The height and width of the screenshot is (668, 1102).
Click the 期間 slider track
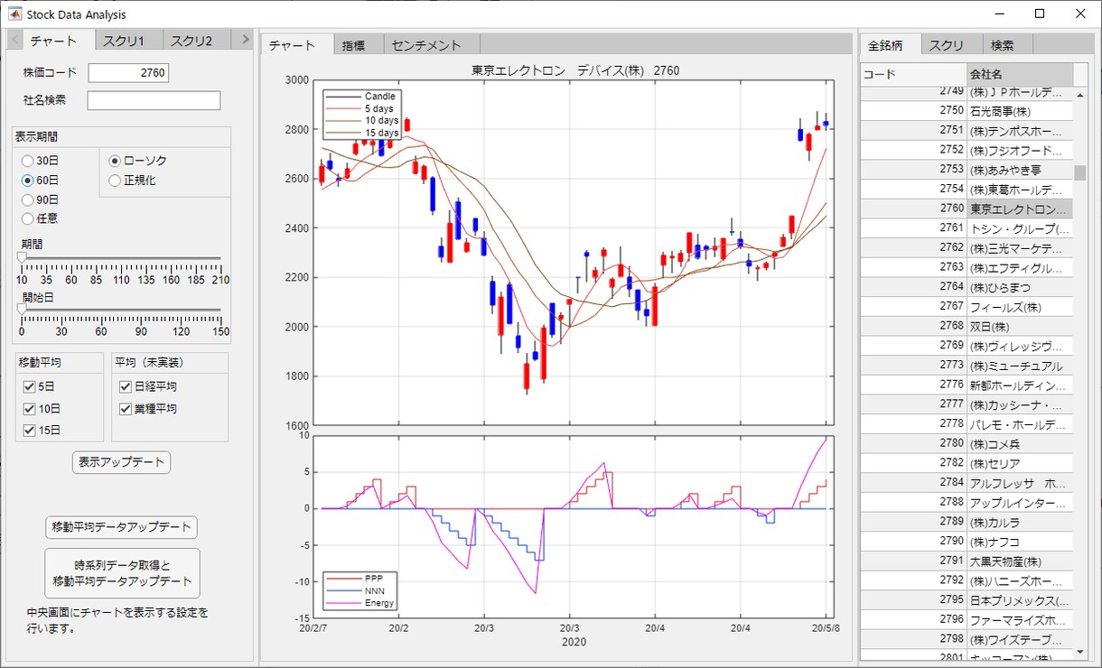pos(121,258)
